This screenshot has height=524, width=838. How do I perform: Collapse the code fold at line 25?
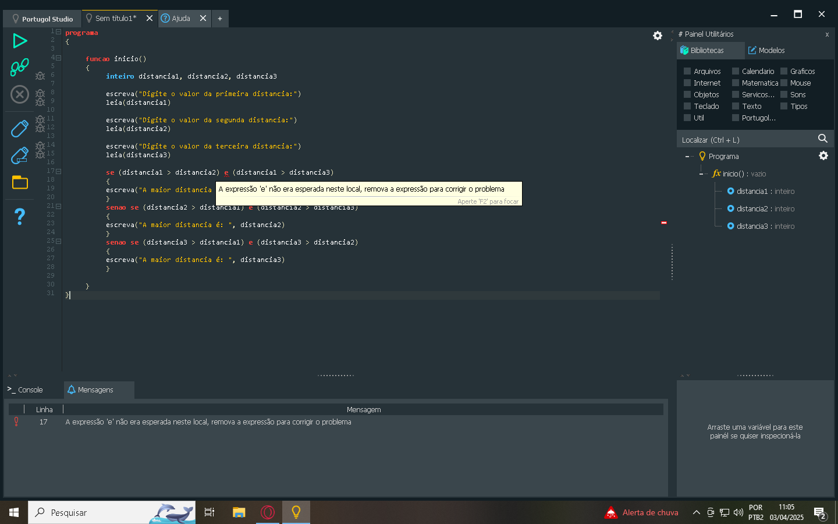(58, 241)
